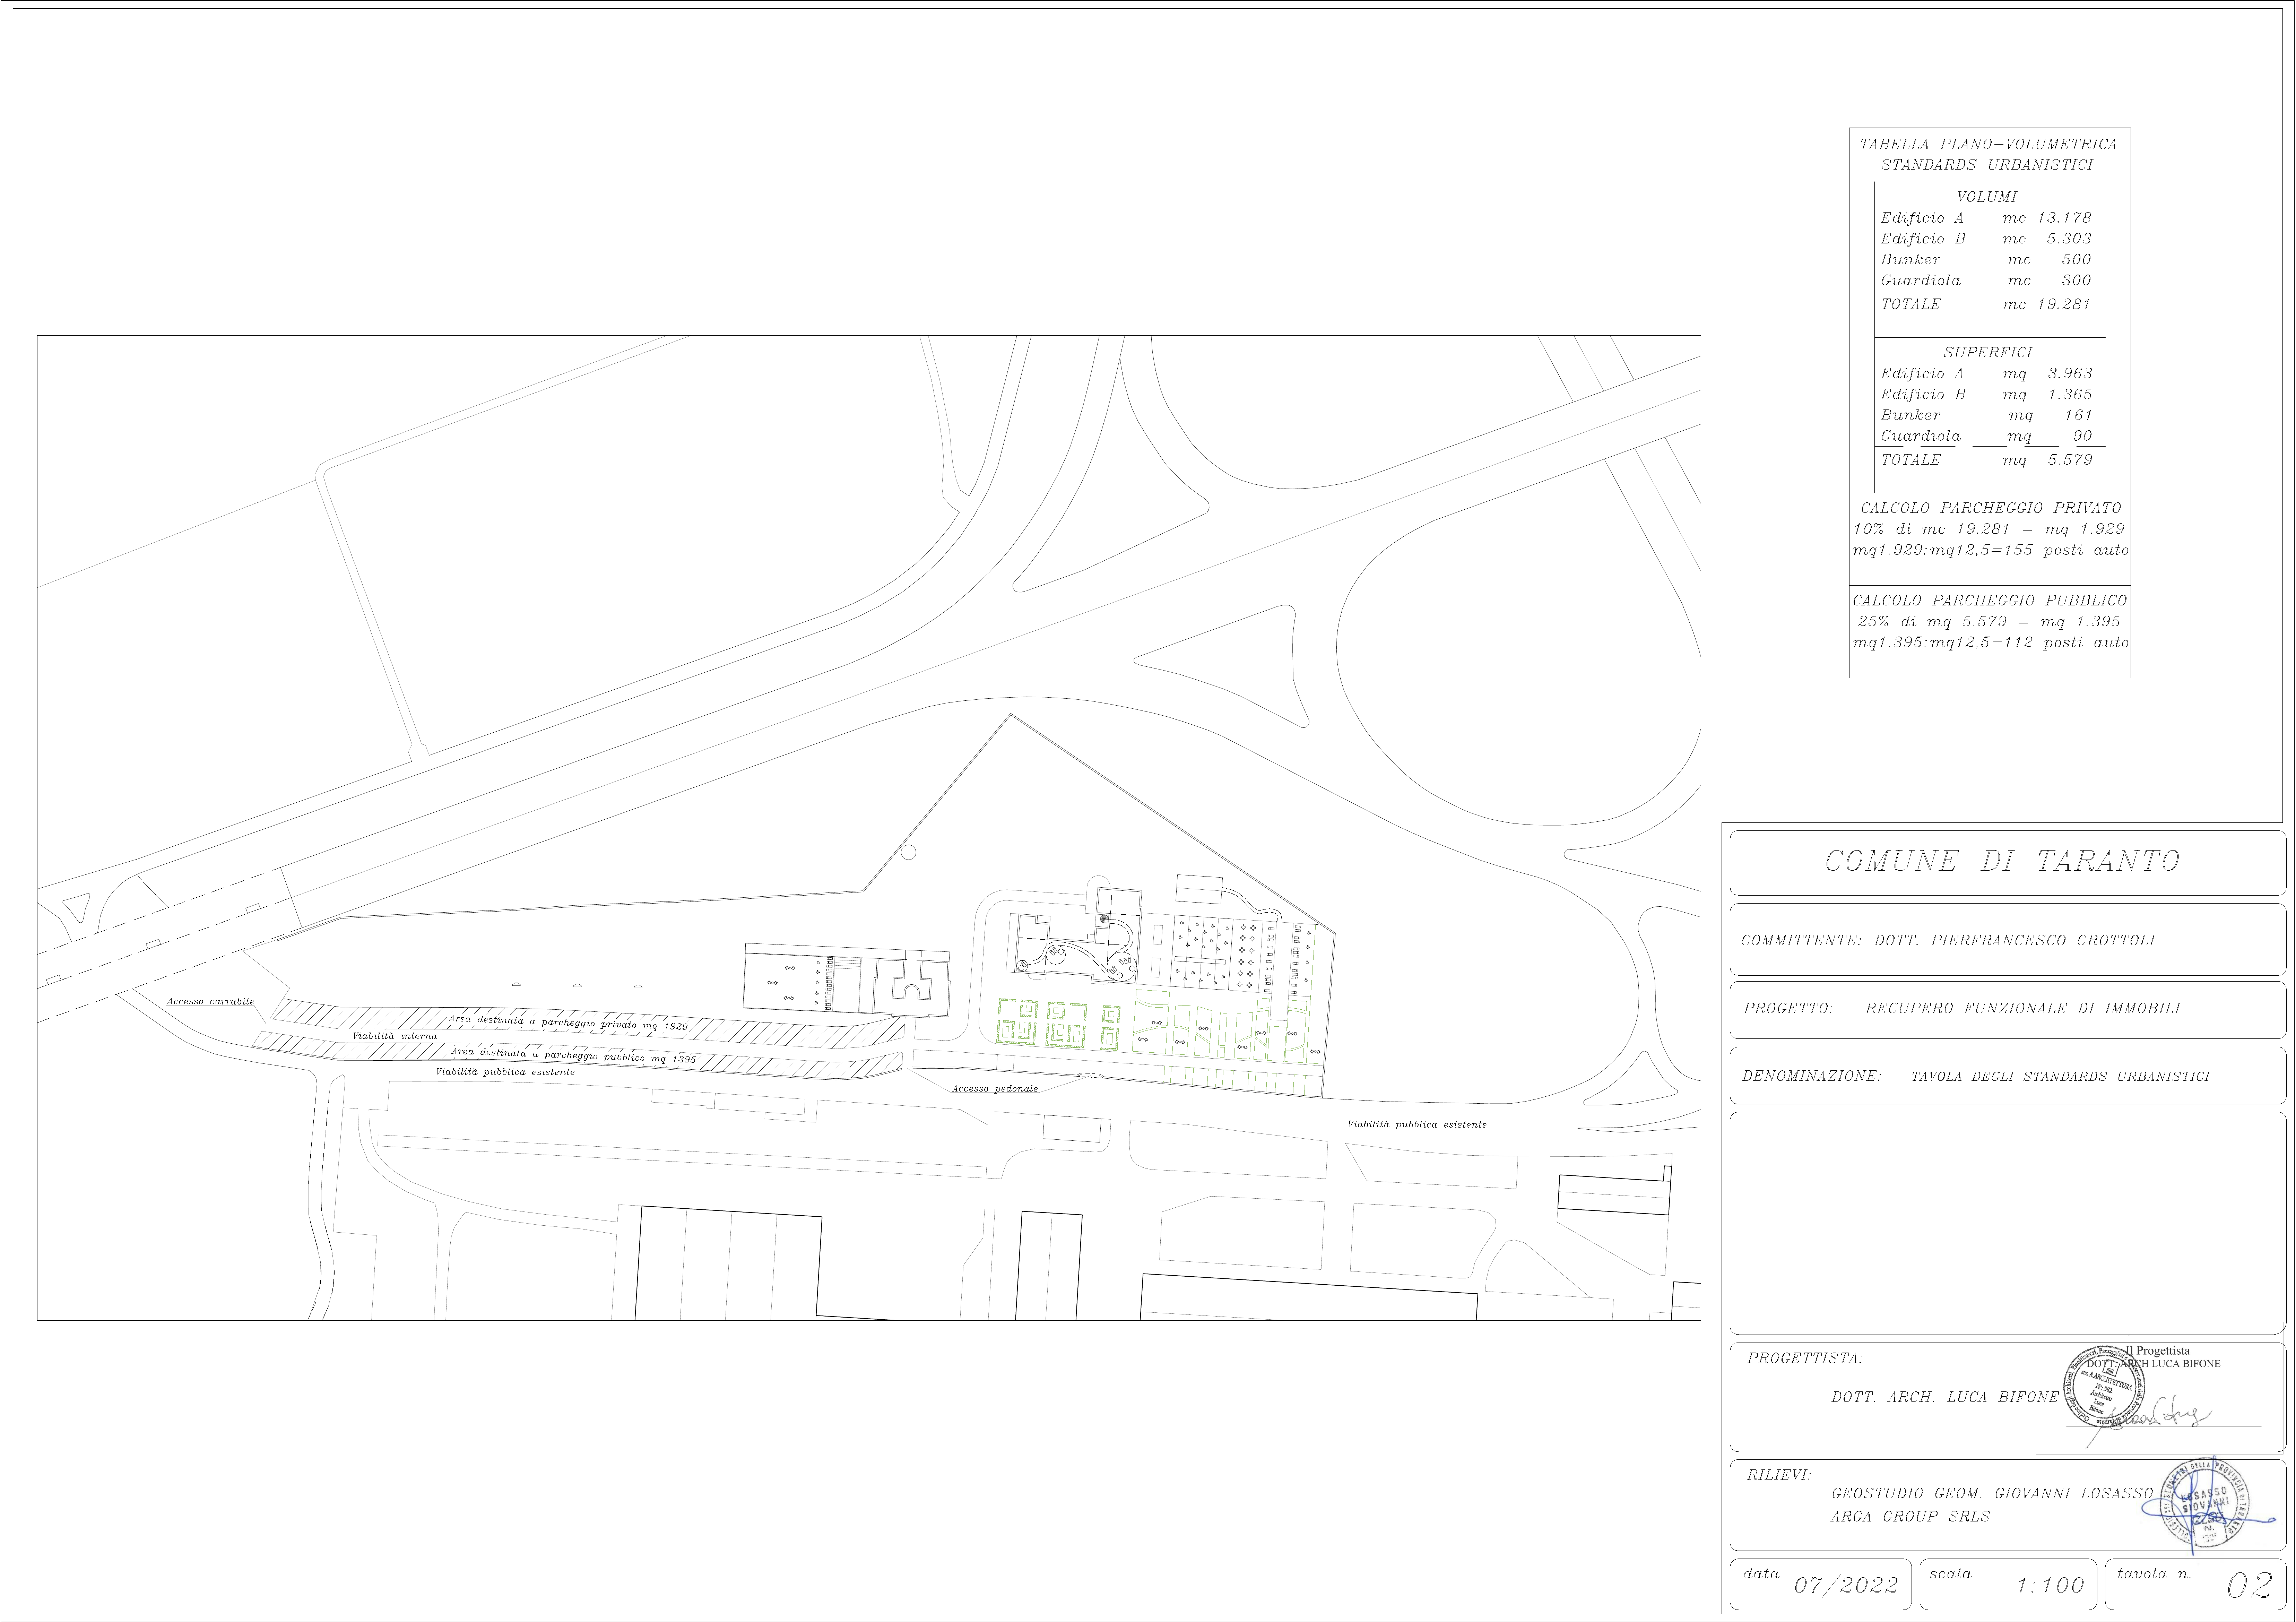The height and width of the screenshot is (1622, 2296).
Task: Select the 'PROGETTISTA:' label
Action: click(1805, 1359)
